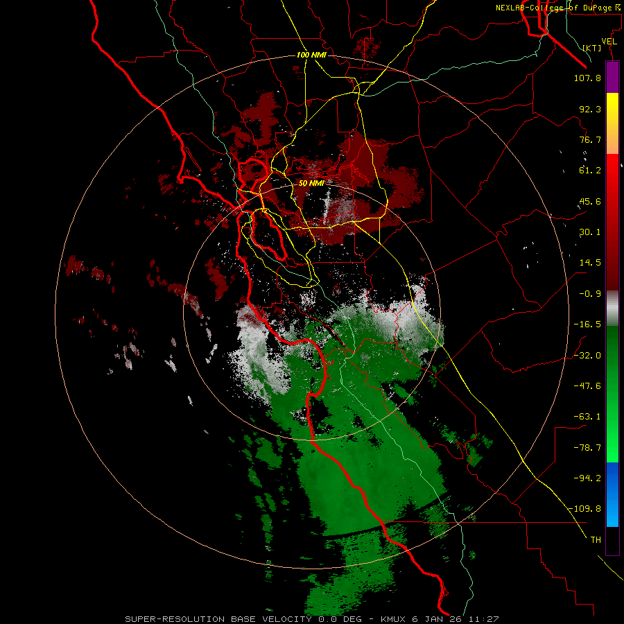Click the -63.1 velocity scale value

[587, 417]
